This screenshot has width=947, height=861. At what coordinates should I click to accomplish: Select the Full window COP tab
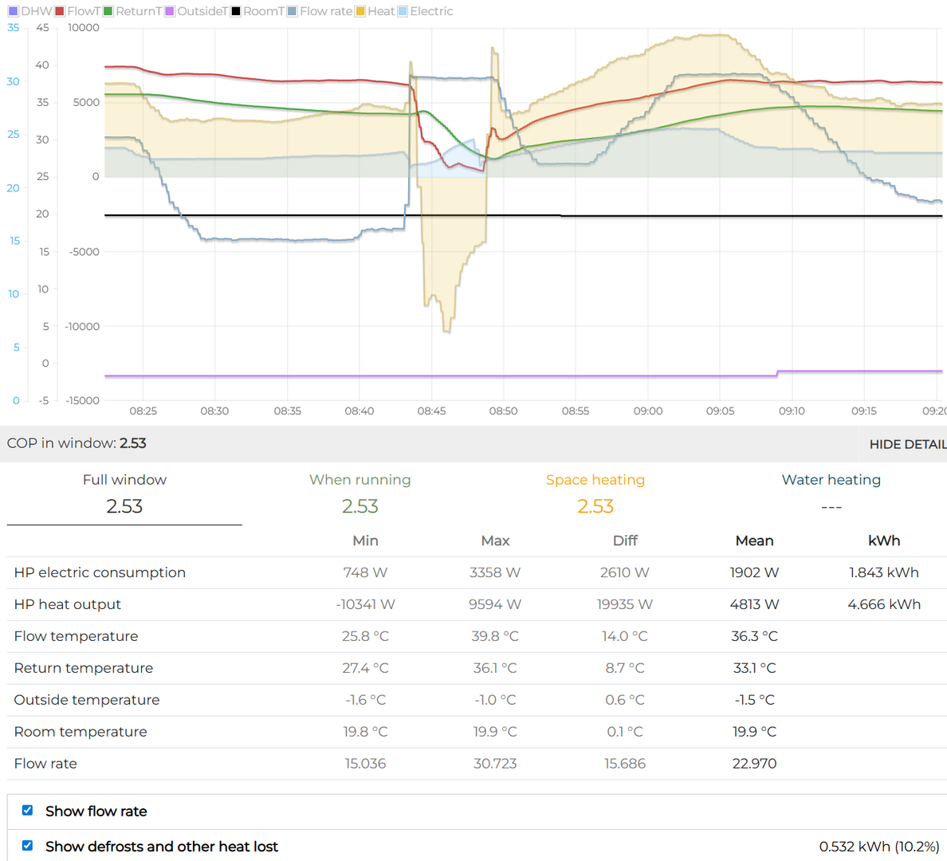point(124,493)
